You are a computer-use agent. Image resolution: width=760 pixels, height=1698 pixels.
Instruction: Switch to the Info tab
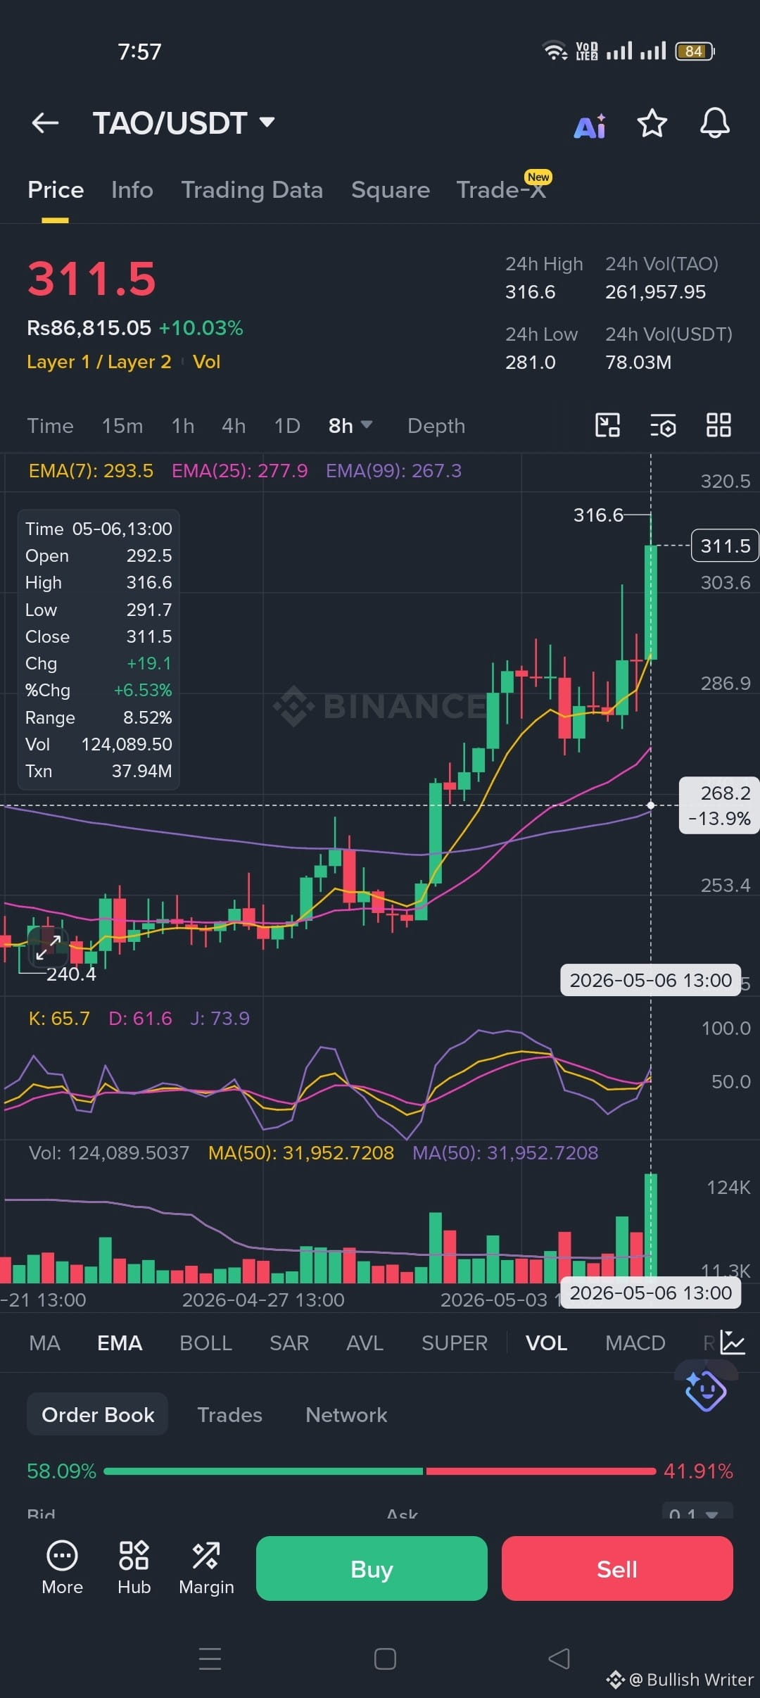(x=132, y=190)
